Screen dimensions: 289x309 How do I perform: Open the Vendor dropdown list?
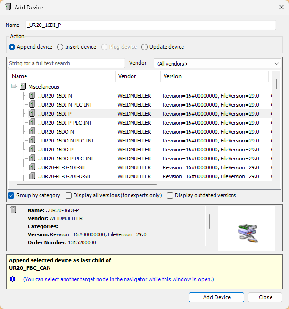[x=217, y=64]
